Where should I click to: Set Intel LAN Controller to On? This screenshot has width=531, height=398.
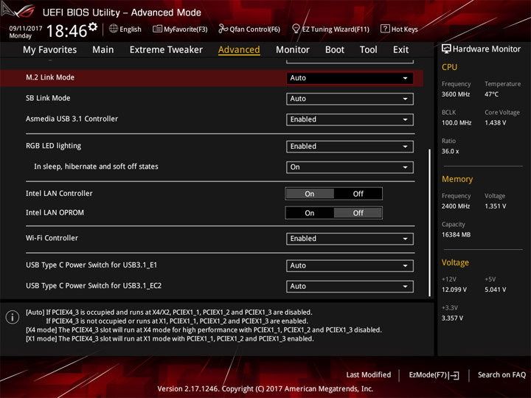pos(310,194)
